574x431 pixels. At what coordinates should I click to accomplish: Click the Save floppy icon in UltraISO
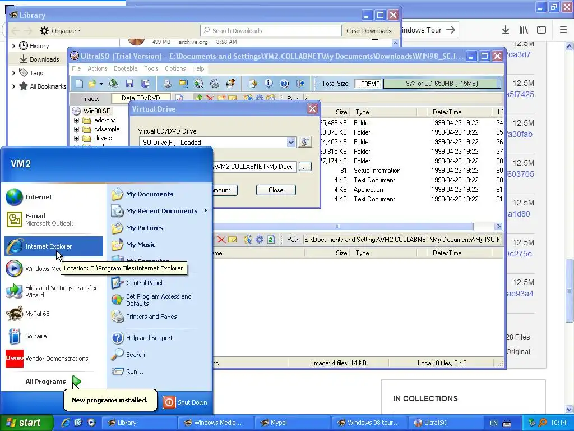point(129,84)
